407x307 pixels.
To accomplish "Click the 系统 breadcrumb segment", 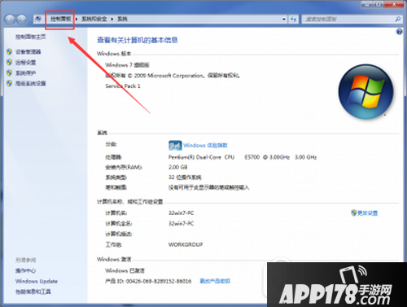I will [x=122, y=19].
